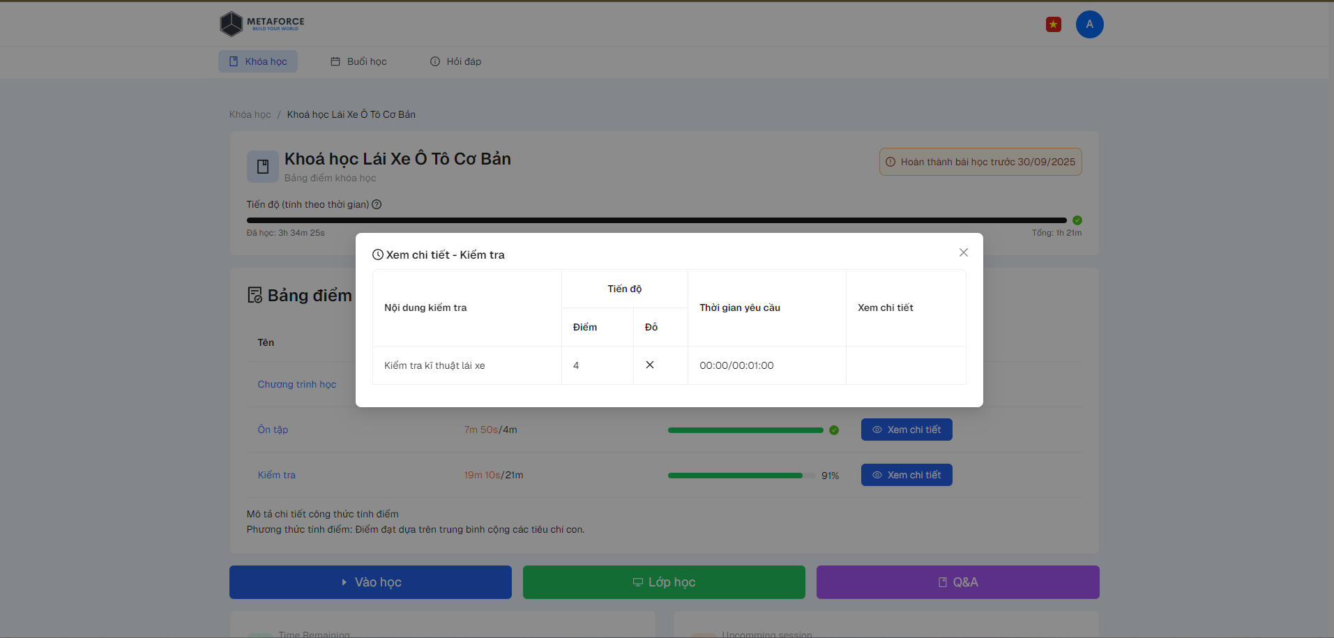Open the Vietnamese flag language selector

tap(1053, 24)
